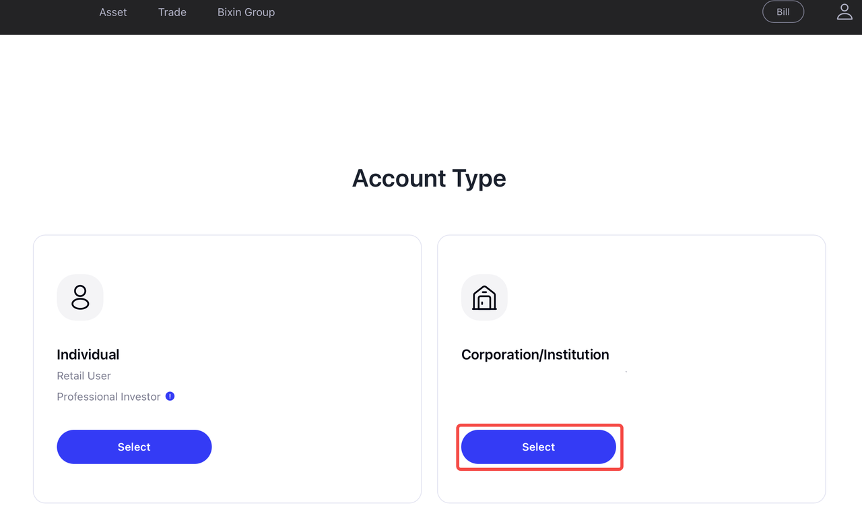
Task: Open the account avatar in the navigation bar
Action: [844, 11]
